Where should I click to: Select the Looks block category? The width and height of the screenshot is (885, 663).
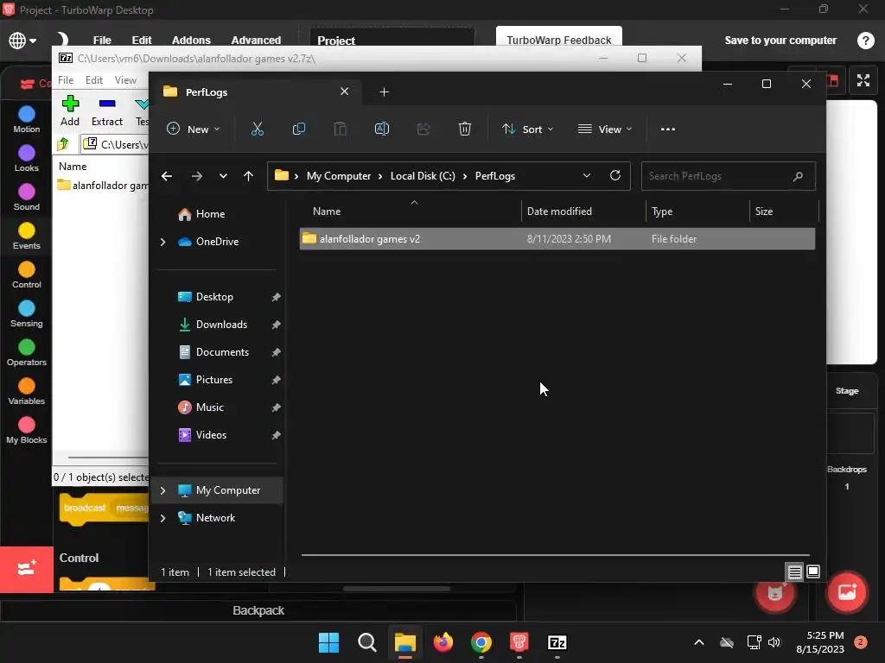(x=27, y=159)
